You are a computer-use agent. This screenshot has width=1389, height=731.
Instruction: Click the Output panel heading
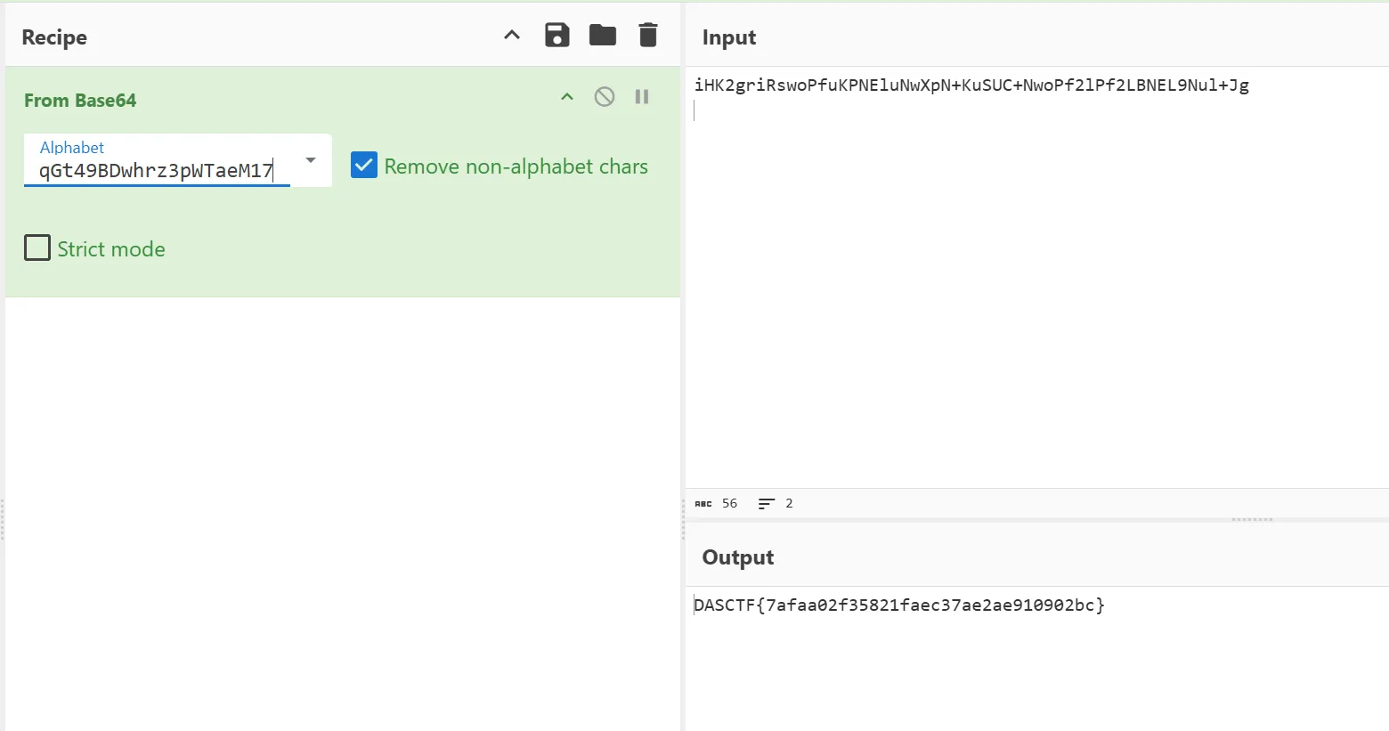pyautogui.click(x=738, y=557)
